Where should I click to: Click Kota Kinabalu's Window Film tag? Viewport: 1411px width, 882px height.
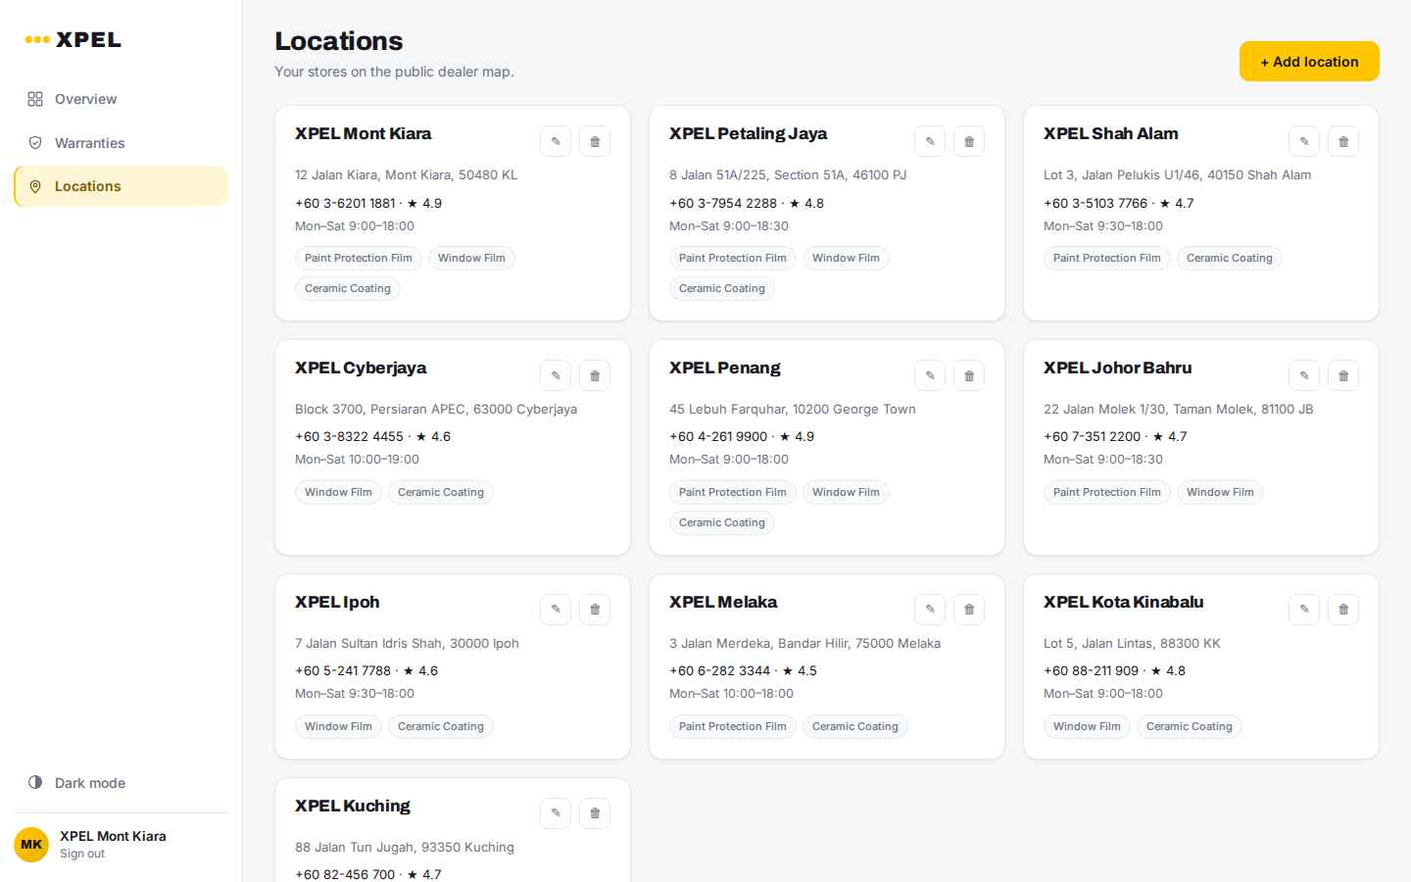[x=1087, y=727]
